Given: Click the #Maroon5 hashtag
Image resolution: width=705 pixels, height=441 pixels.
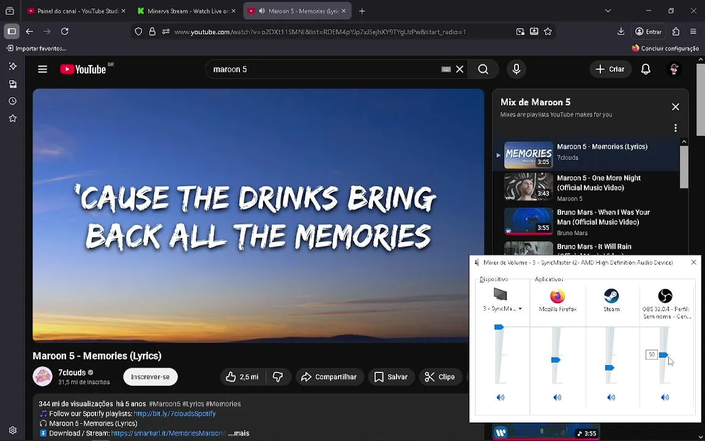Looking at the screenshot, I should pyautogui.click(x=165, y=404).
